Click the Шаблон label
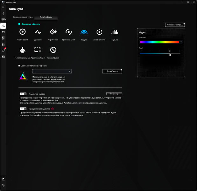This screenshot has height=191, width=197. [142, 38]
